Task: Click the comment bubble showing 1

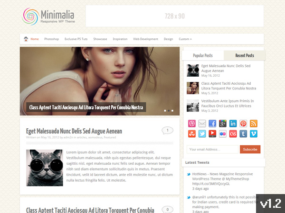Action: (167, 131)
